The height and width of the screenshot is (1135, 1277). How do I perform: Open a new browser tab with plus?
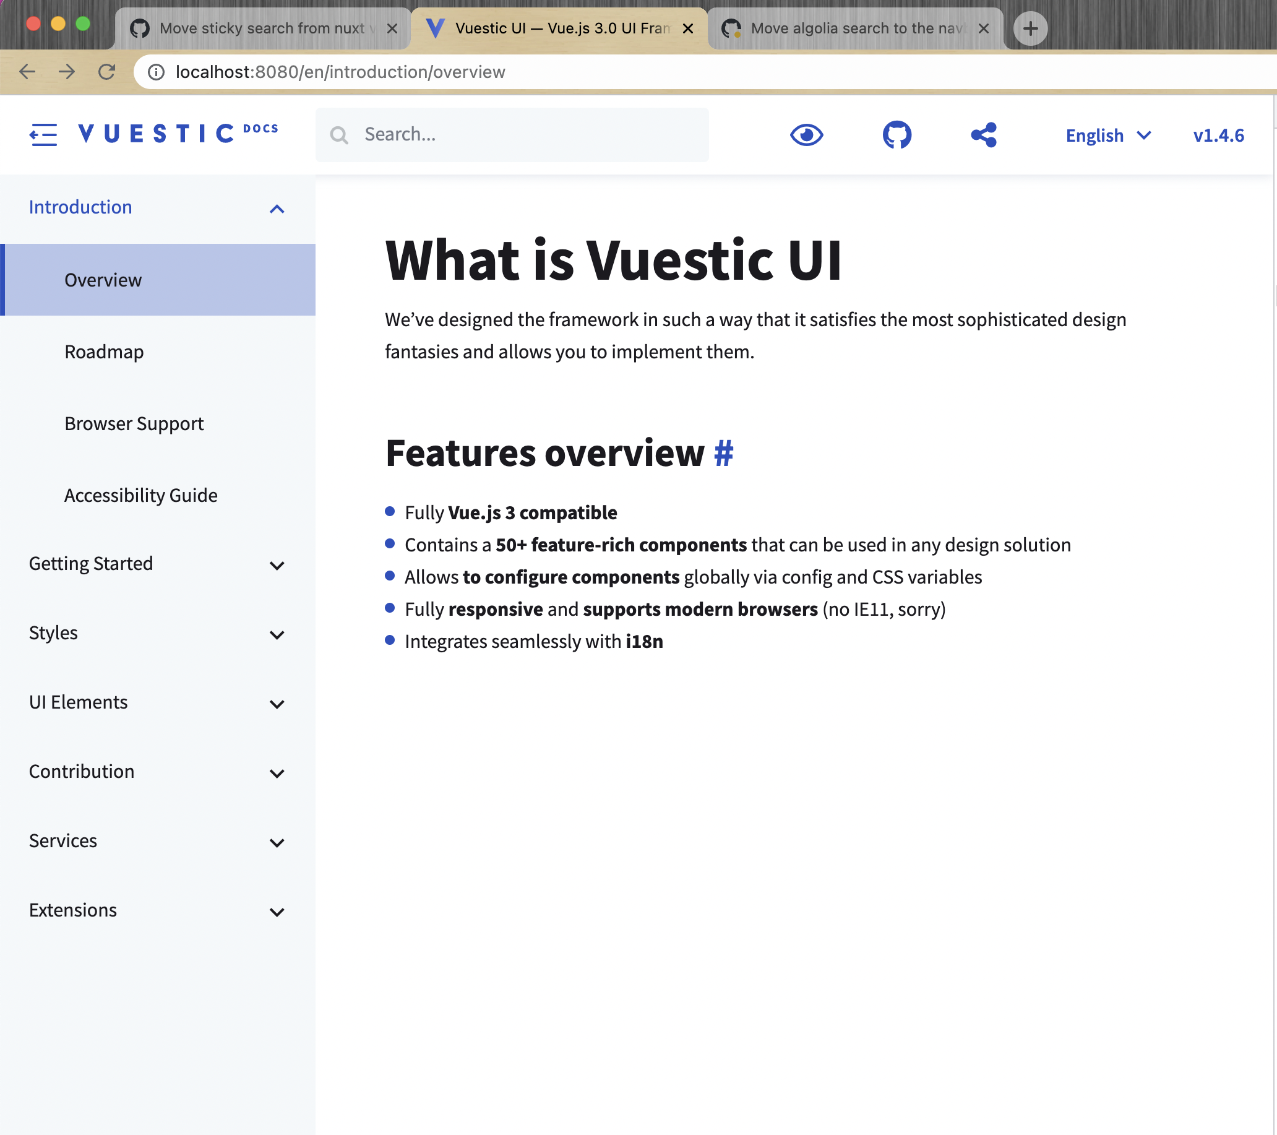1030,28
